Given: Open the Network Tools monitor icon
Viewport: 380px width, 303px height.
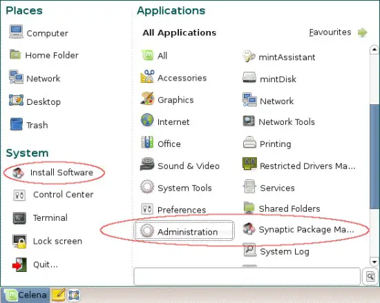Looking at the screenshot, I should [x=249, y=121].
